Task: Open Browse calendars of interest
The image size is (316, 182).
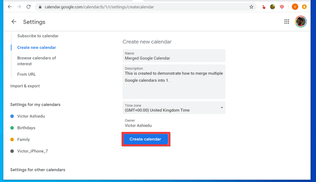Action: click(36, 61)
